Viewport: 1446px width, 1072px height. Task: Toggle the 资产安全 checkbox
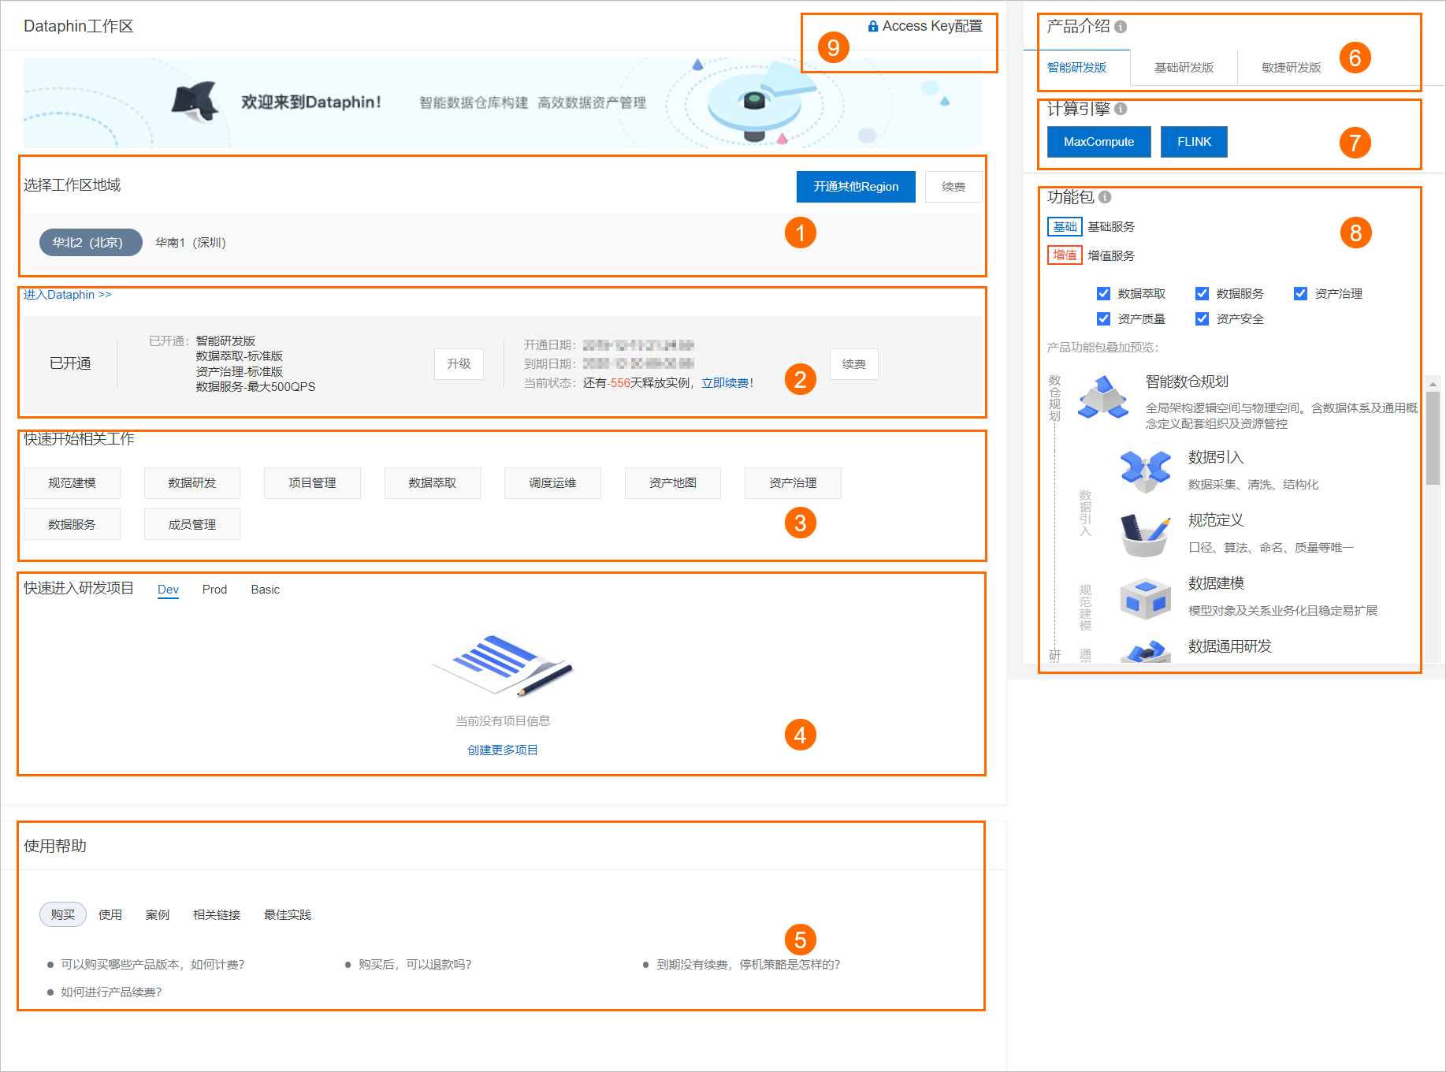click(x=1202, y=318)
